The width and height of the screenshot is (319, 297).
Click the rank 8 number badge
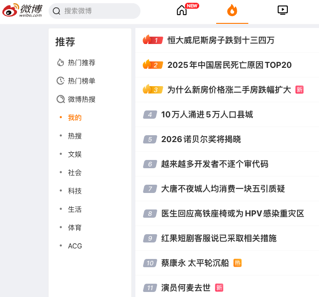[x=150, y=214]
